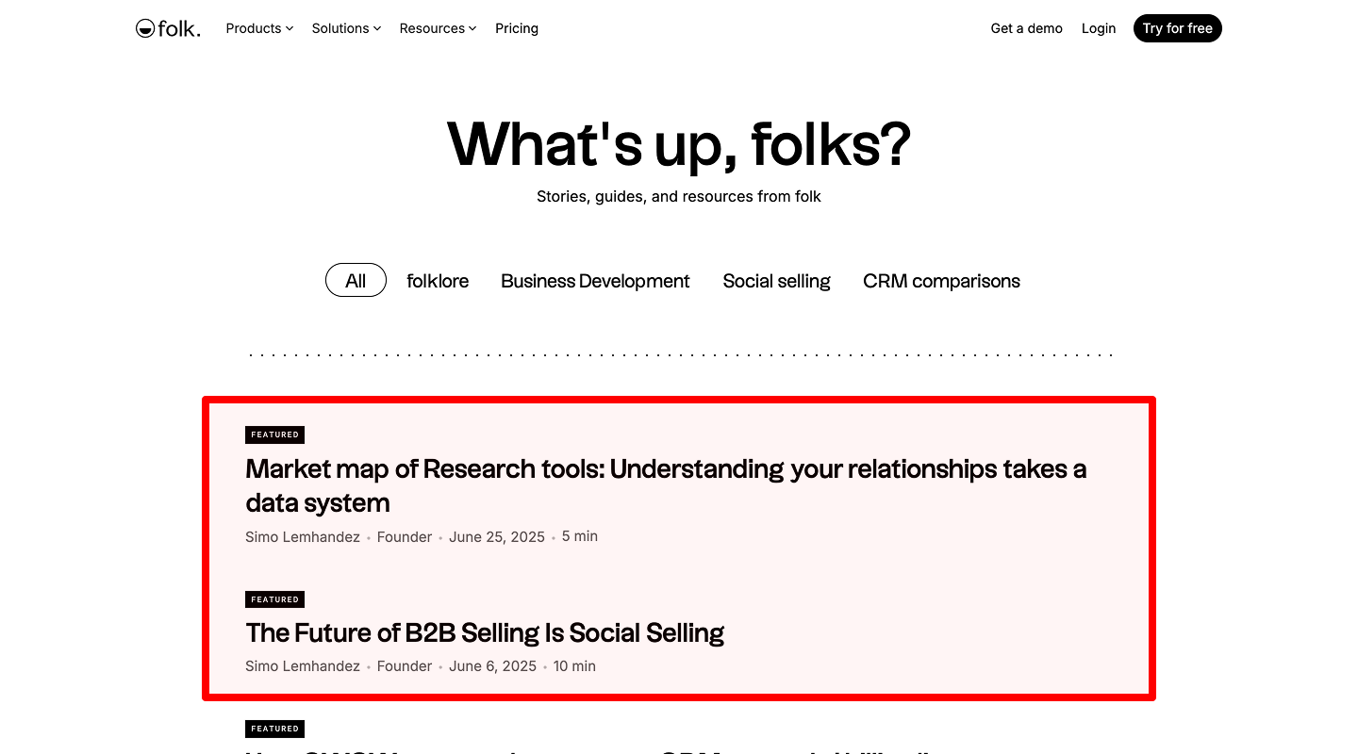The image size is (1358, 754).
Task: Navigate to the Pricing page
Action: tap(517, 28)
